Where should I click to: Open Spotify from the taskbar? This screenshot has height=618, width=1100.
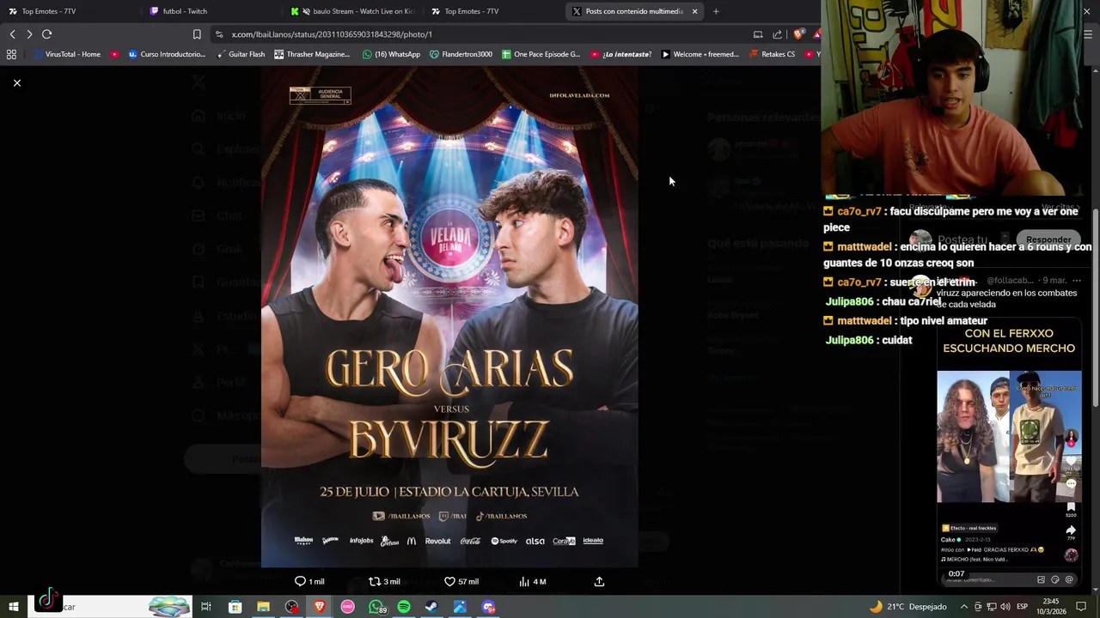coord(404,607)
